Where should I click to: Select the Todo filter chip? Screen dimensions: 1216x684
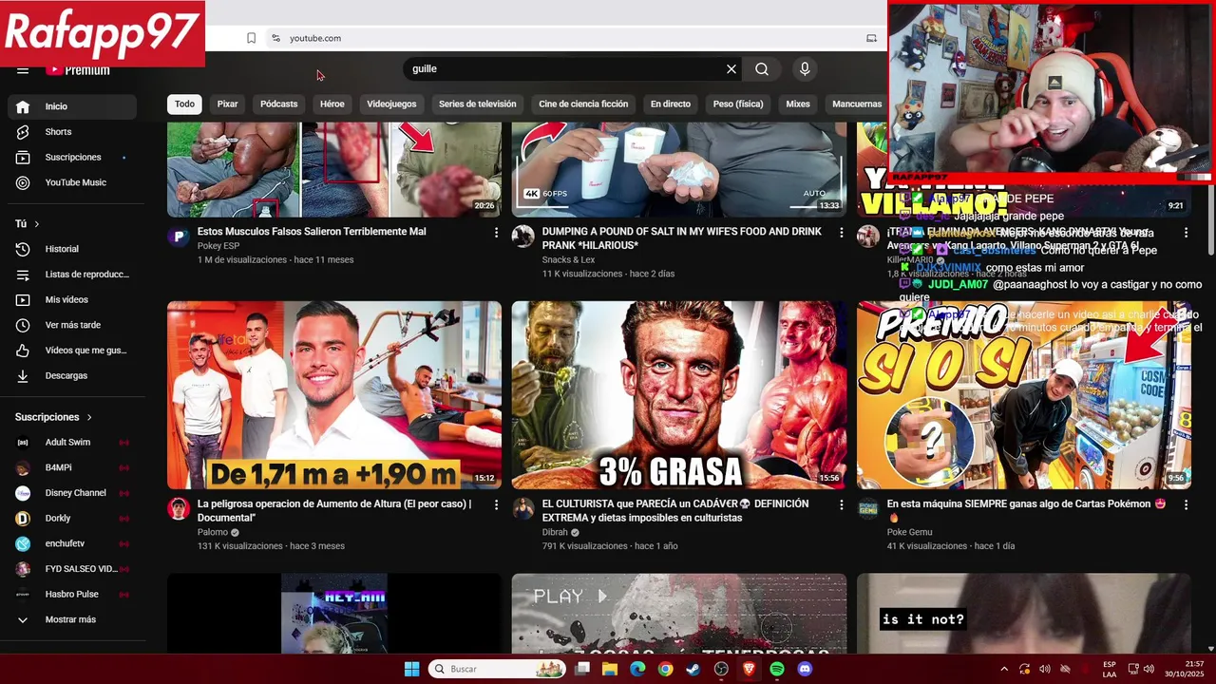click(x=184, y=104)
